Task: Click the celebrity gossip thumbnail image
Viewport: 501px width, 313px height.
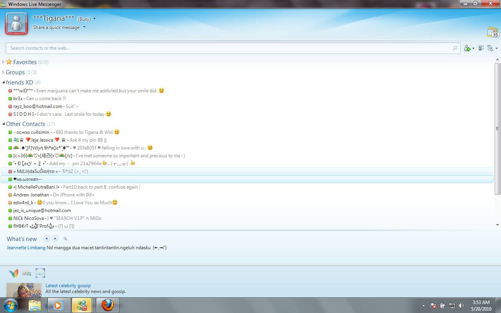Action: pos(24,290)
